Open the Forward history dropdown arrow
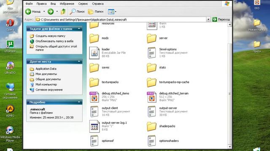Image resolution: width=270 pixels, height=151 pixels. pos(57,11)
